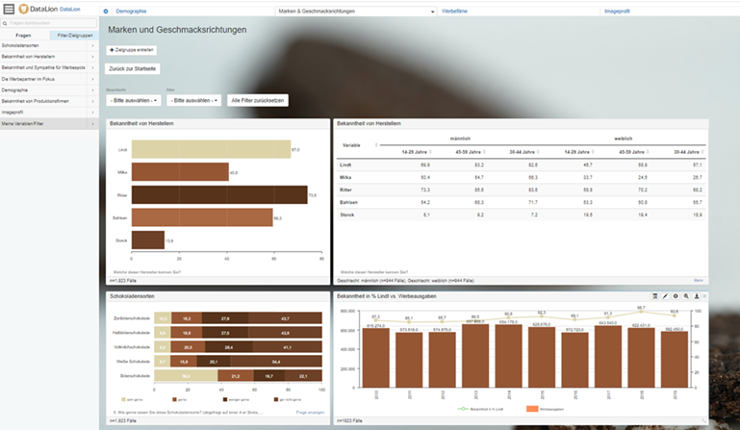The width and height of the screenshot is (740, 430).
Task: Close the Werbeausgaben chart panel
Action: click(704, 296)
